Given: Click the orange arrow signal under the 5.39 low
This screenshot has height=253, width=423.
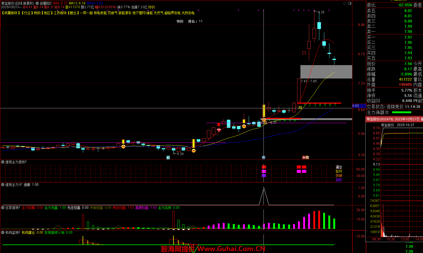Looking at the screenshot, I should click(194, 150).
